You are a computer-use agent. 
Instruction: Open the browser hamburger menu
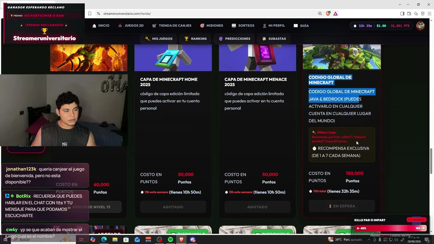(x=429, y=14)
